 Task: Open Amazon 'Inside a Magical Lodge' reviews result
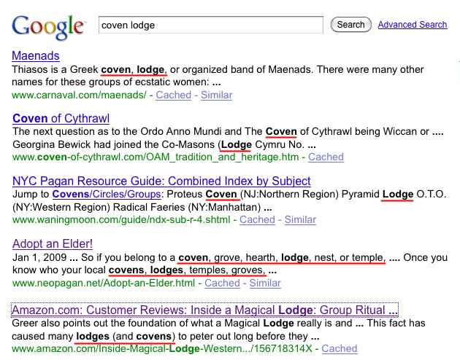204,310
